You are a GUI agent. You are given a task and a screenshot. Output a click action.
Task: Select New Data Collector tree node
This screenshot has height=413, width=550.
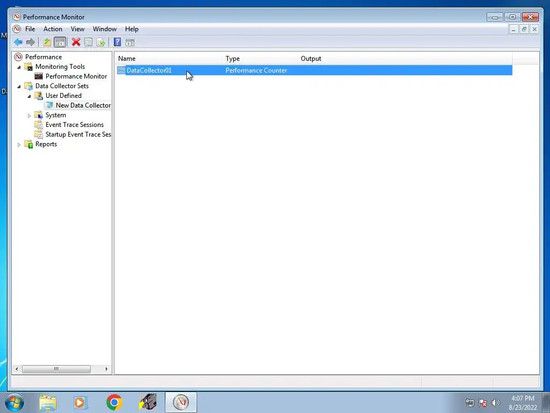pos(83,105)
